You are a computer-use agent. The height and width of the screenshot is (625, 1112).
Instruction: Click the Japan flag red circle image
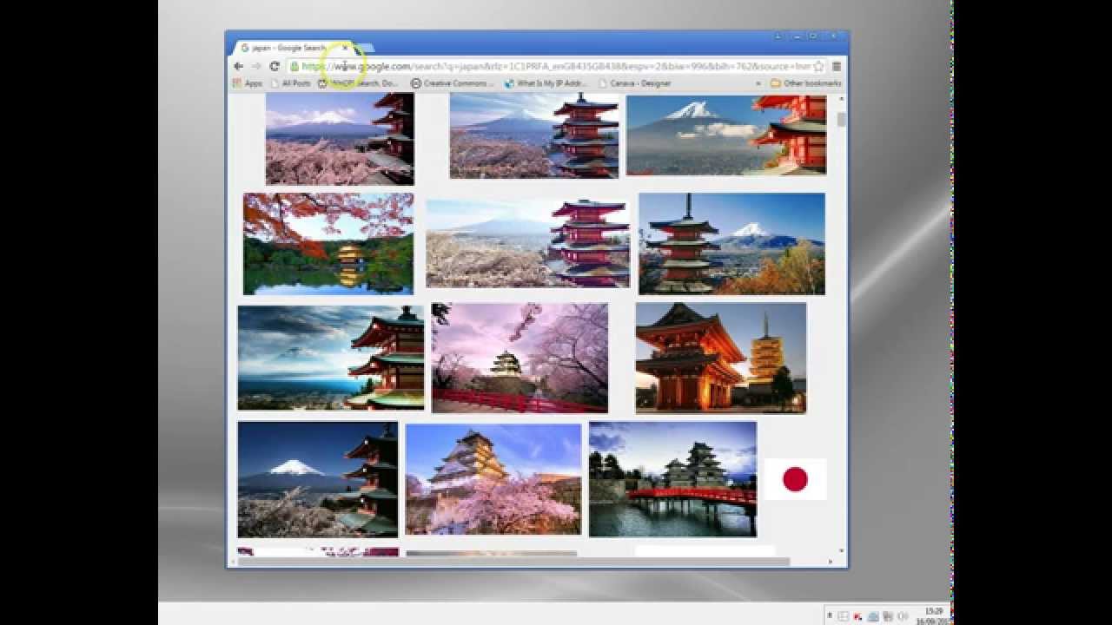pos(795,479)
